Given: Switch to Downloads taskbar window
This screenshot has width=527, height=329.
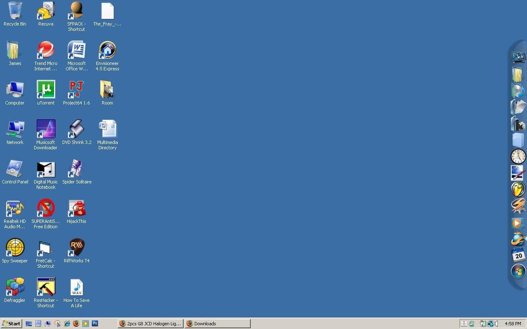Looking at the screenshot, I should (217, 324).
